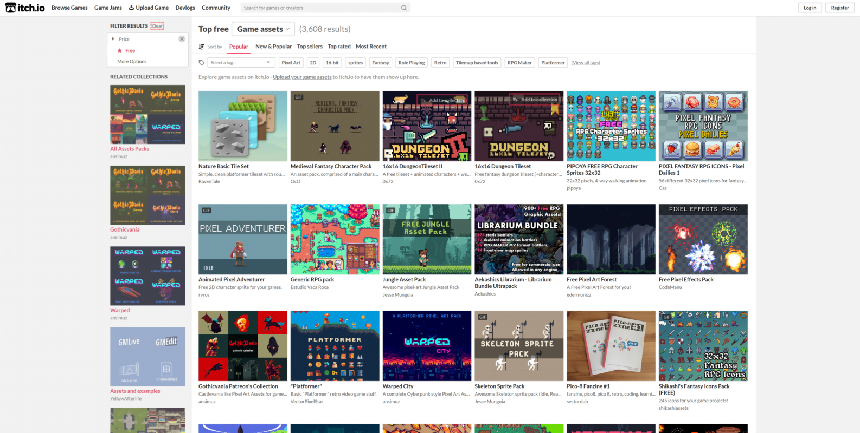Viewport: 860px width, 433px height.
Task: Filter by 16-bit tag
Action: click(x=332, y=63)
